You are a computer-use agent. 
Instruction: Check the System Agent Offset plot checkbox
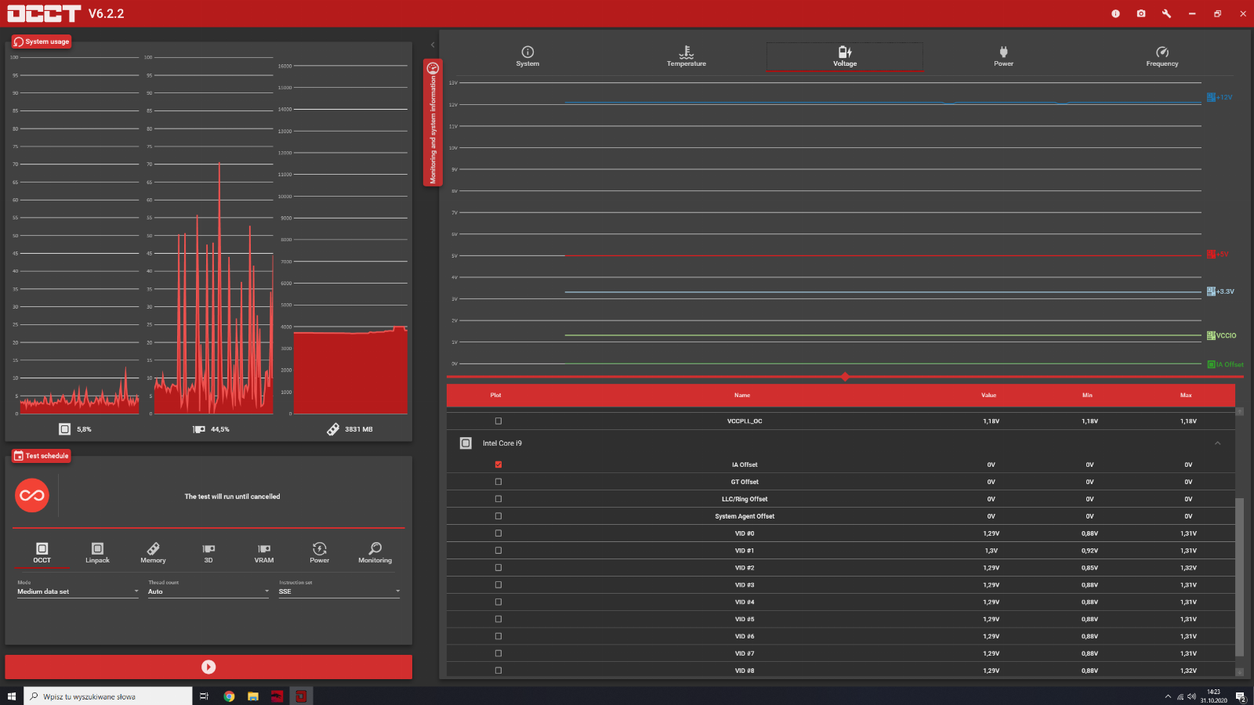click(498, 516)
